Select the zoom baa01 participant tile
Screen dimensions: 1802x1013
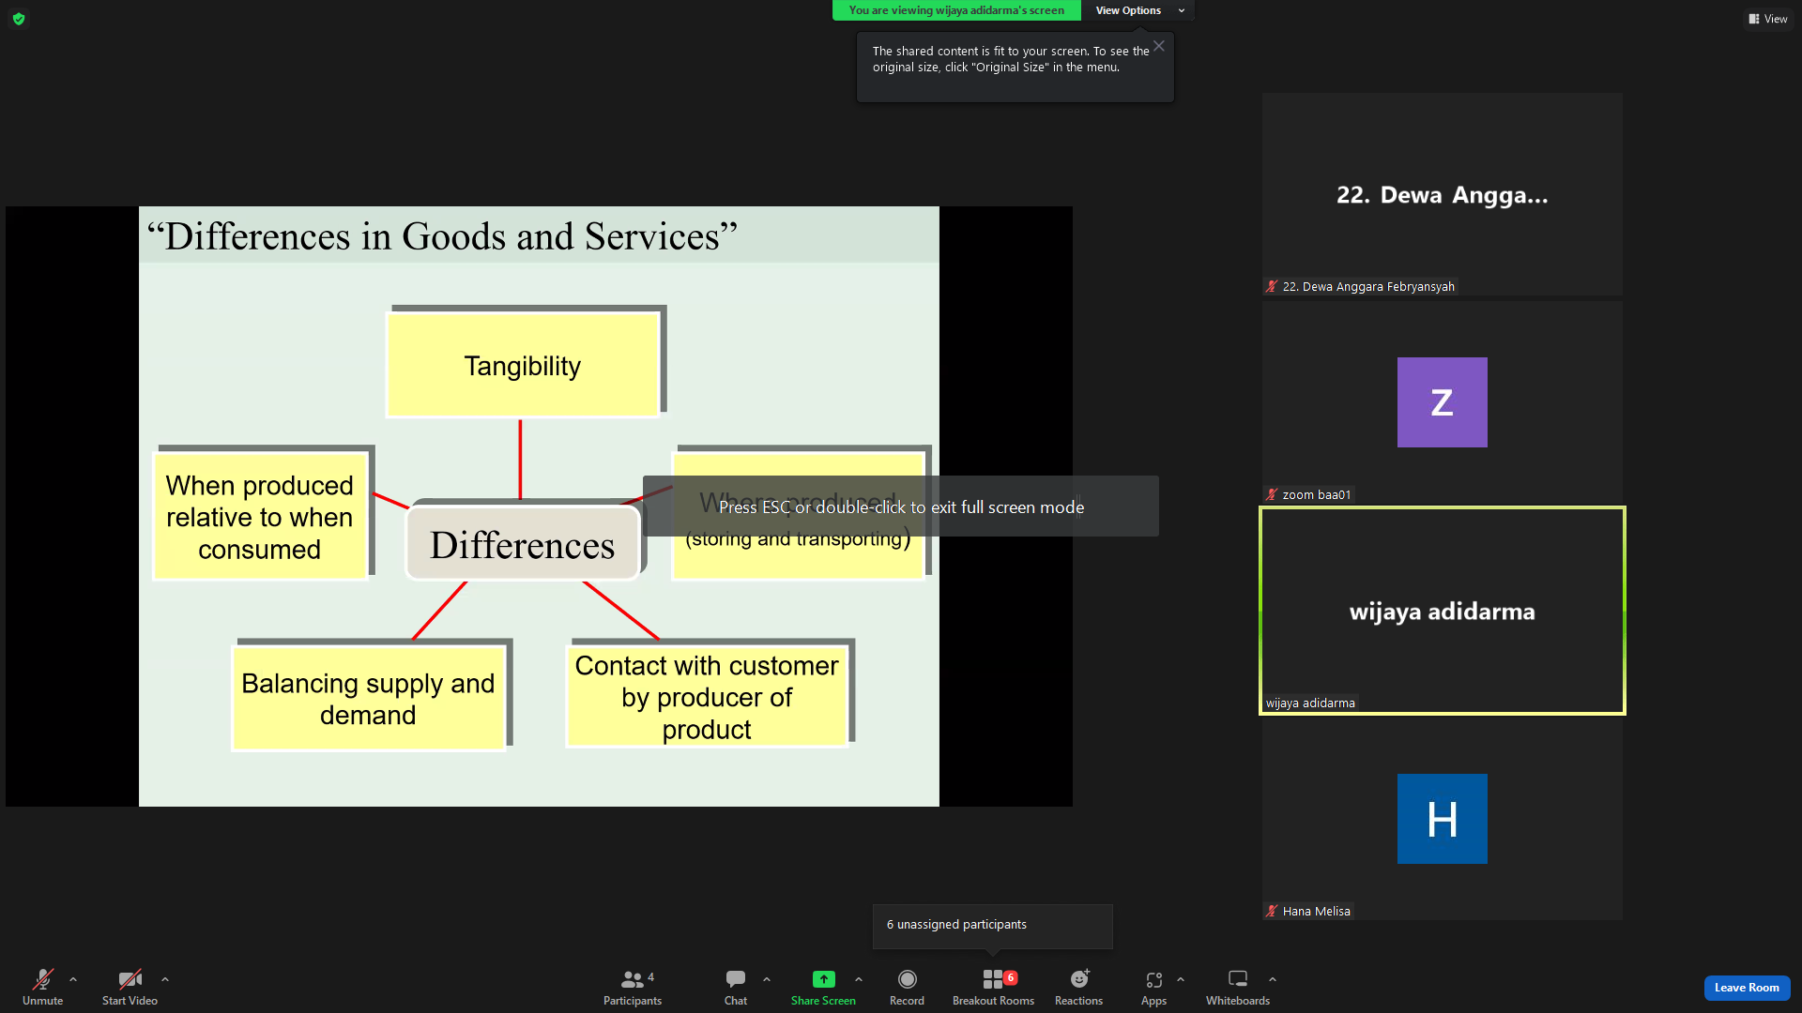coord(1443,402)
